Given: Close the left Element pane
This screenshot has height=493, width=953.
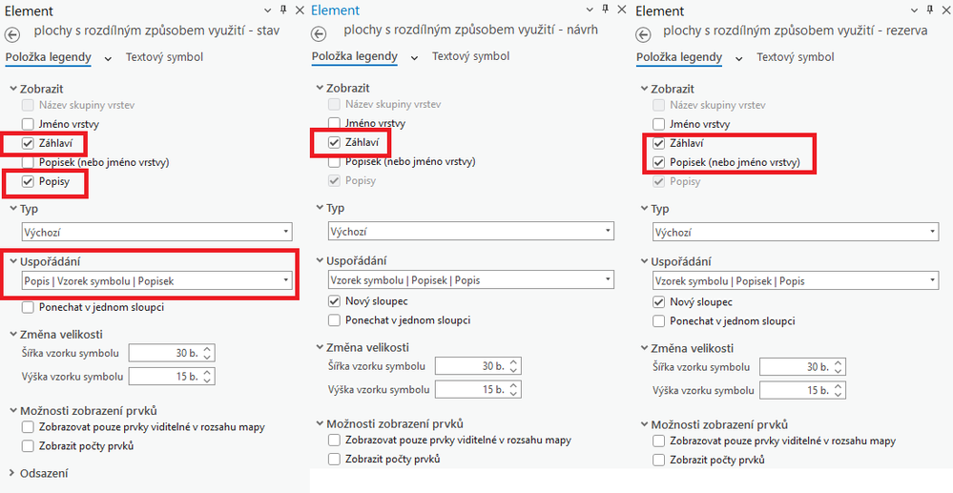Looking at the screenshot, I should click(x=299, y=10).
